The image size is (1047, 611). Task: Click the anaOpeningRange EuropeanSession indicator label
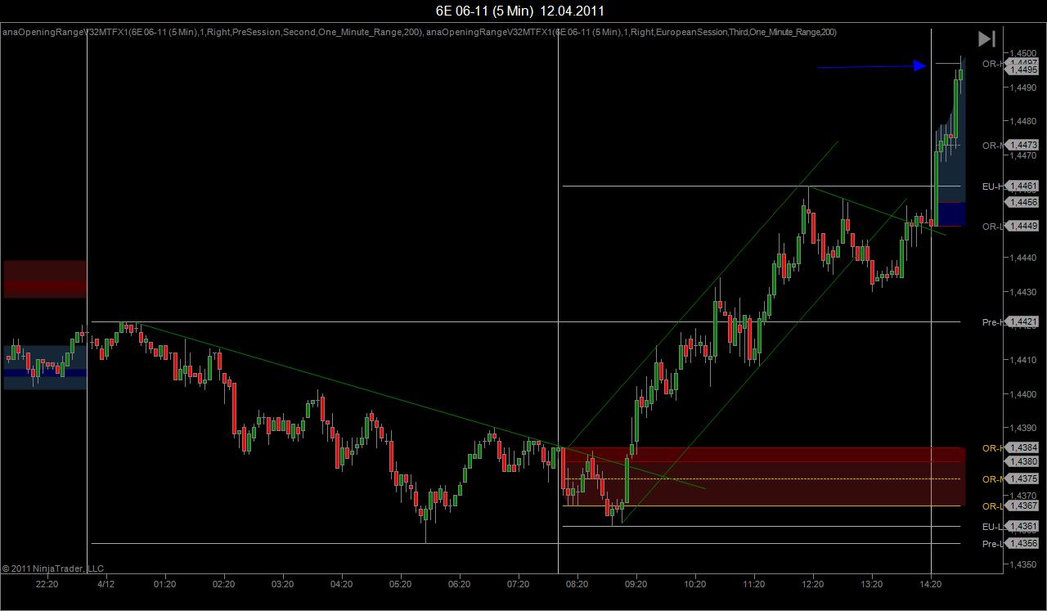tap(631, 32)
